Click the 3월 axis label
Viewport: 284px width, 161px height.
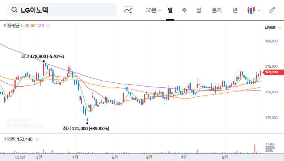(x=39, y=157)
